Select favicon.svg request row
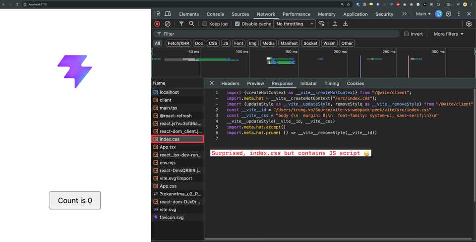476x242 pixels. 178,217
